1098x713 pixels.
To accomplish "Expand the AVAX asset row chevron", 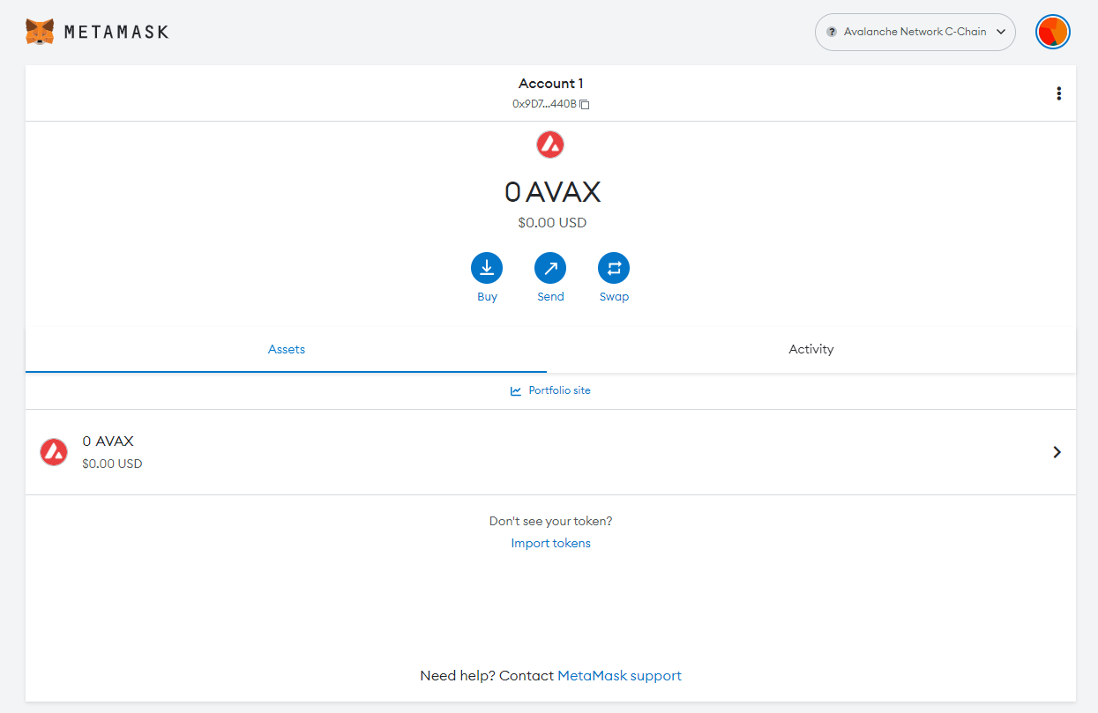I will 1057,451.
